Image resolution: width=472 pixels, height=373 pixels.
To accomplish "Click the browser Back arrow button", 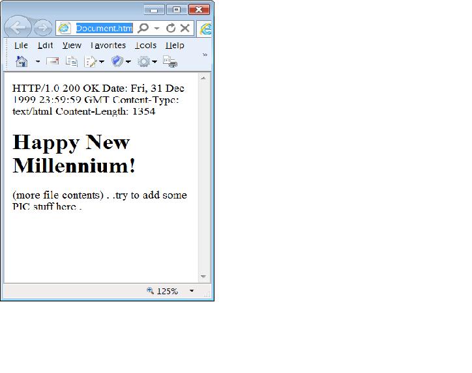I will click(18, 28).
